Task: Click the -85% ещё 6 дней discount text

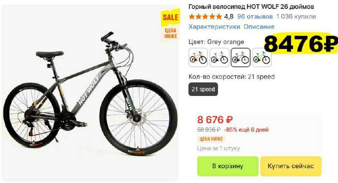Action: coord(246,130)
